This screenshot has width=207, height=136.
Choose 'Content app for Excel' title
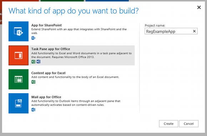coord(48,73)
